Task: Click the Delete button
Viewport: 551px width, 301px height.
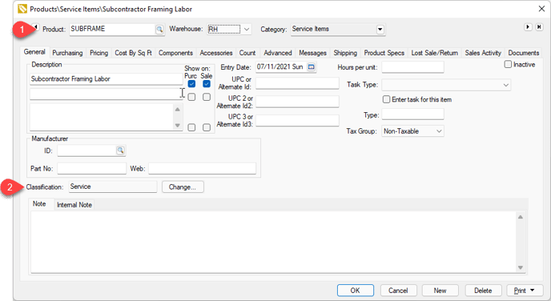Action: (483, 291)
